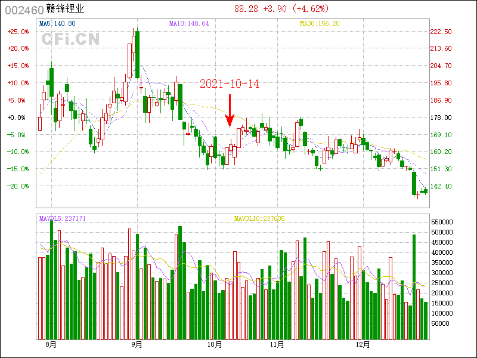Jump to 9月 on the time axis

(137, 345)
